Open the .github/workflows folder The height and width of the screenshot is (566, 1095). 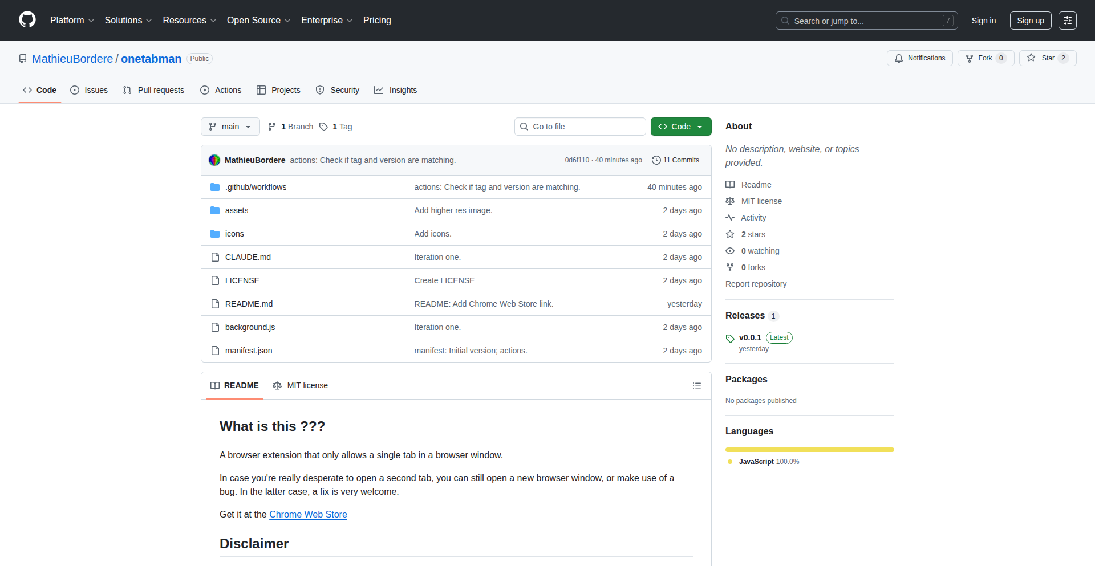coord(255,187)
